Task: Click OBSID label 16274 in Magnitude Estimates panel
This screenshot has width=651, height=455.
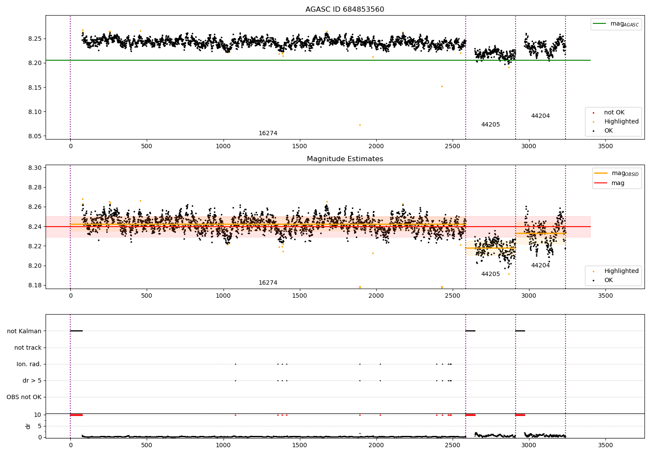Action: [x=268, y=283]
